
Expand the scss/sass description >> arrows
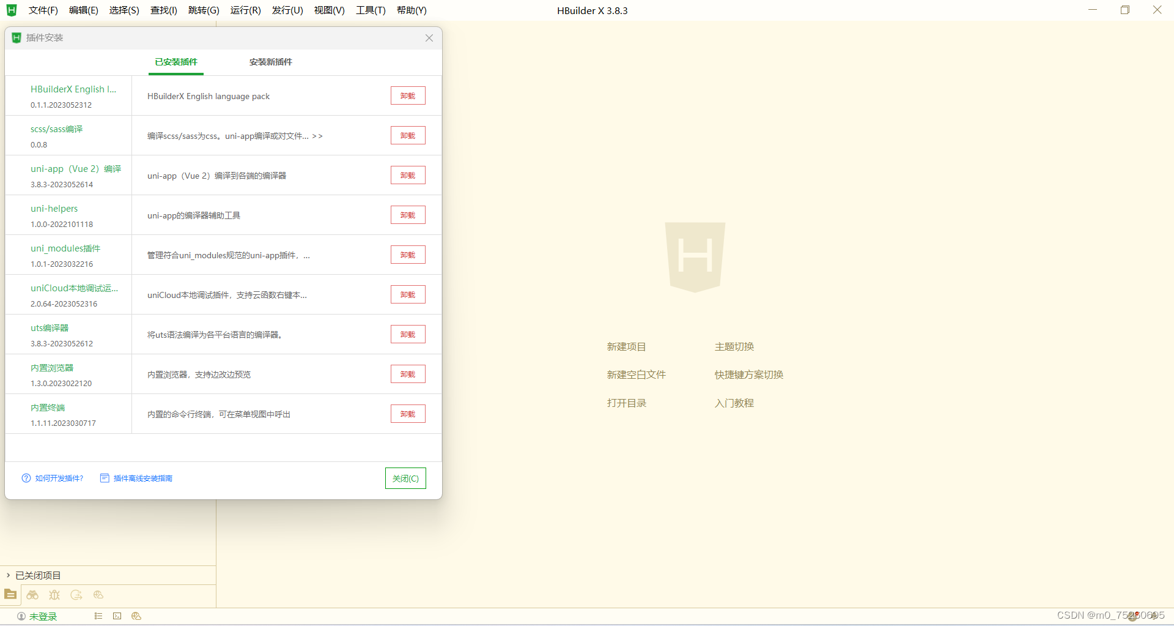(317, 136)
